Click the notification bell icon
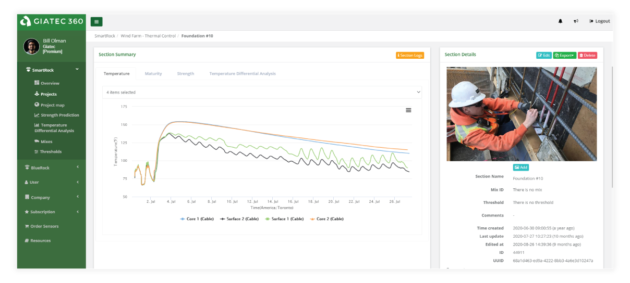This screenshot has width=630, height=283. click(x=561, y=21)
